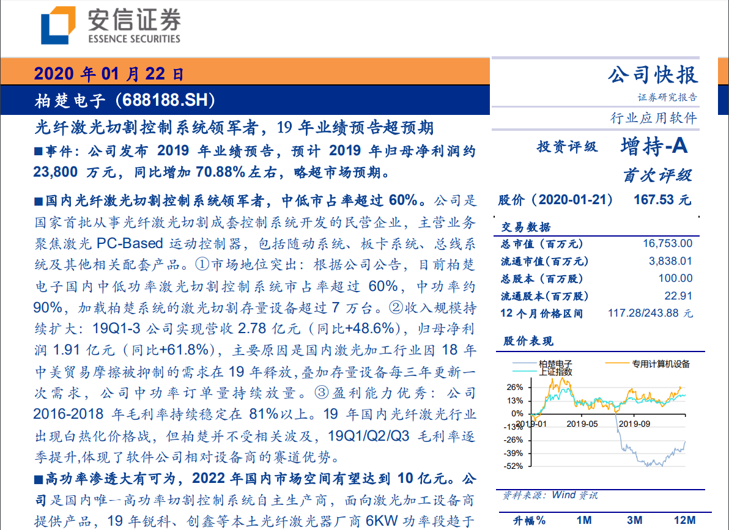This screenshot has width=729, height=530.
Task: Click the 公司快报 heading
Action: 652,75
